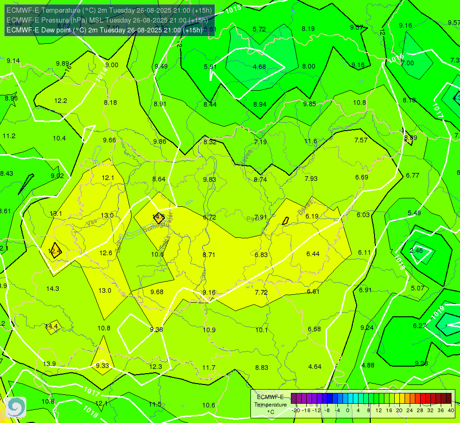Click the 12.2 grid value
The width and height of the screenshot is (460, 423).
click(61, 101)
